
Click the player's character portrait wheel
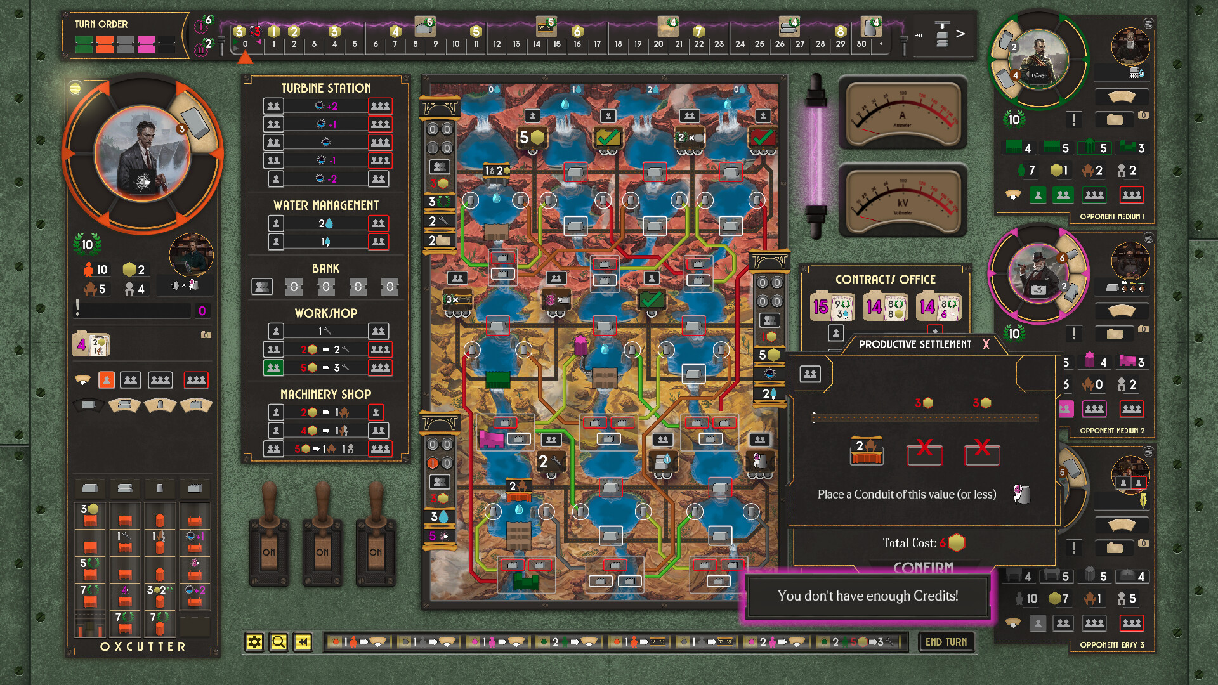tap(142, 153)
